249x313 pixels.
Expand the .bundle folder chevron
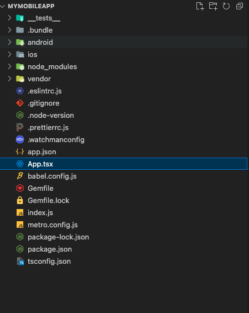9,30
